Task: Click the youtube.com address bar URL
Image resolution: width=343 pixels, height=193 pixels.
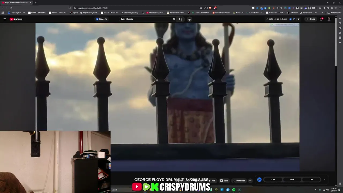Action: coord(92,8)
